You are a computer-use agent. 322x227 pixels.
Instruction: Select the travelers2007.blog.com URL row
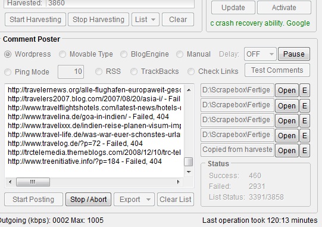click(x=95, y=99)
